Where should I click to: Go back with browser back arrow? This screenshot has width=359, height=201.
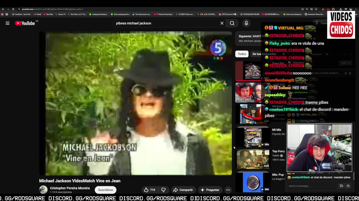[3, 9]
